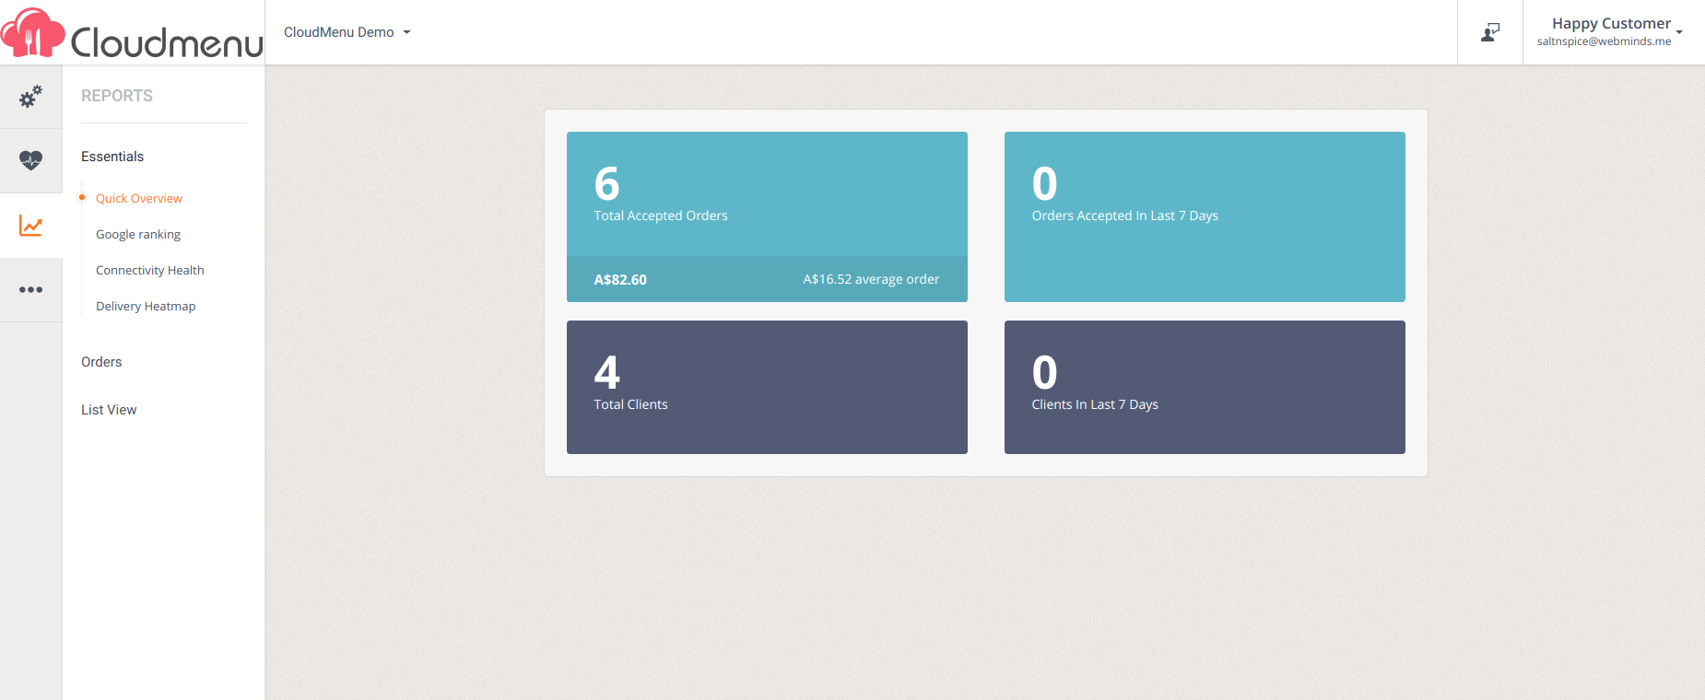Click the Total Accepted Orders card
The image size is (1705, 700).
(767, 216)
